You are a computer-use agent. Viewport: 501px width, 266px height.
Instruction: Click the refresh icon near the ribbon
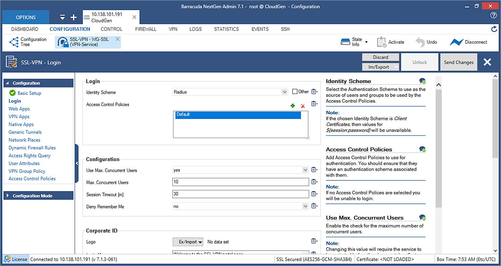click(x=494, y=29)
